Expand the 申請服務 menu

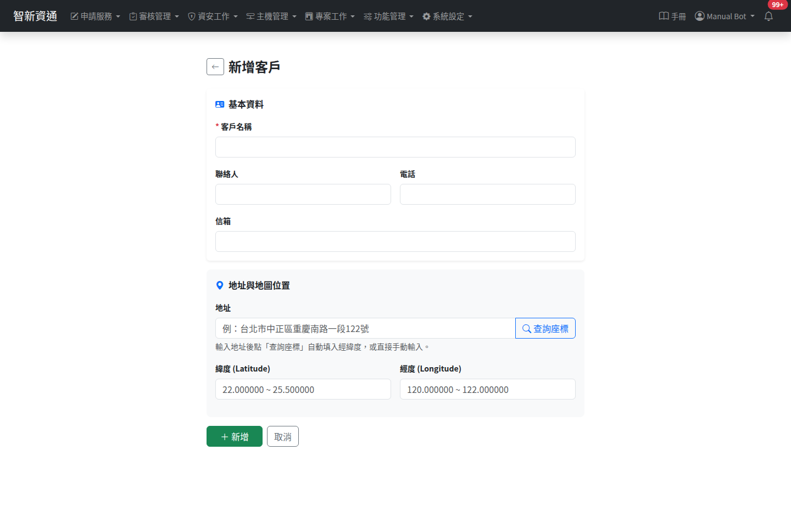(95, 16)
